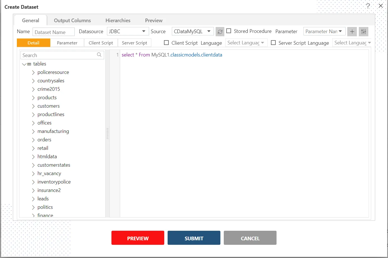The image size is (388, 258).
Task: Enable the Stored Procedure checkbox
Action: 229,31
